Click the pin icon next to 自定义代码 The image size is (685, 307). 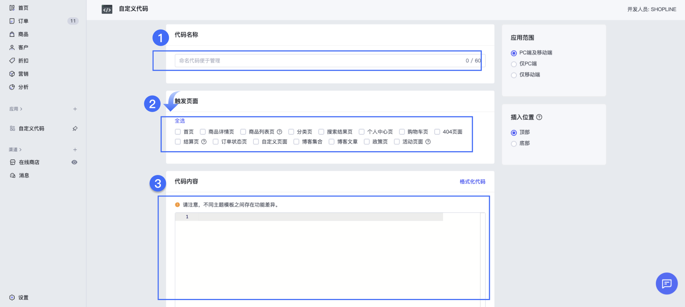click(x=75, y=129)
